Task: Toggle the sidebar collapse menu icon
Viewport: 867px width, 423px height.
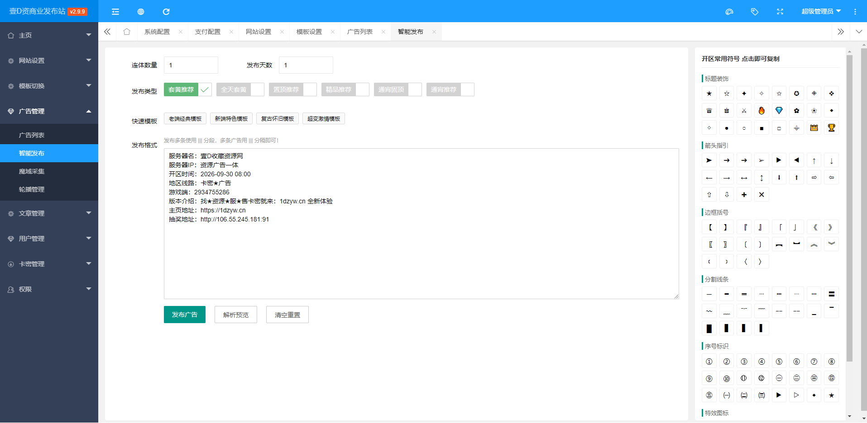Action: click(x=115, y=12)
